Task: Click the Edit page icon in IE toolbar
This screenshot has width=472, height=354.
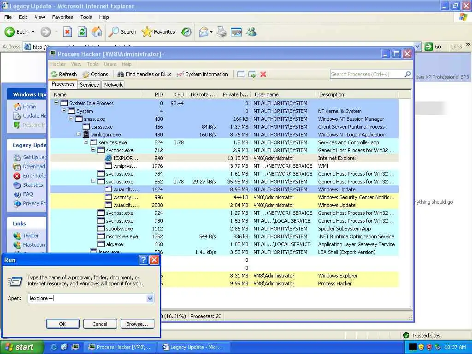Action: [236, 32]
